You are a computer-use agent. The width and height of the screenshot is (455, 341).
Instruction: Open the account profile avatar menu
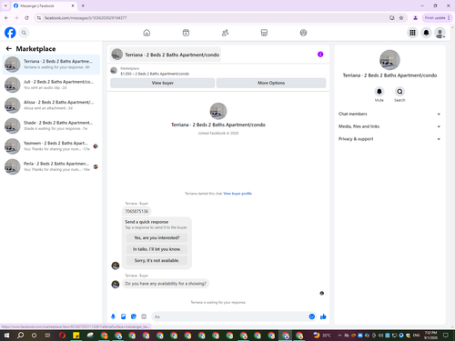tap(440, 33)
